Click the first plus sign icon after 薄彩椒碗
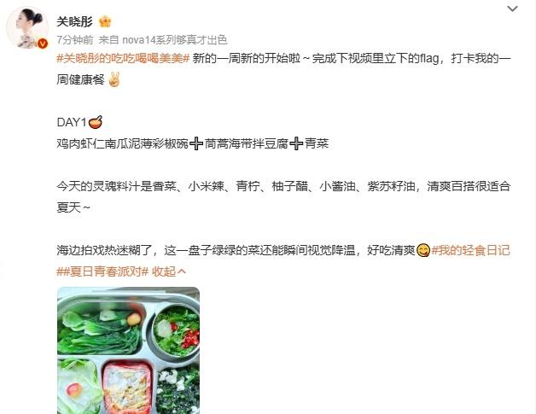Image resolution: width=536 pixels, height=414 pixels. [196, 143]
